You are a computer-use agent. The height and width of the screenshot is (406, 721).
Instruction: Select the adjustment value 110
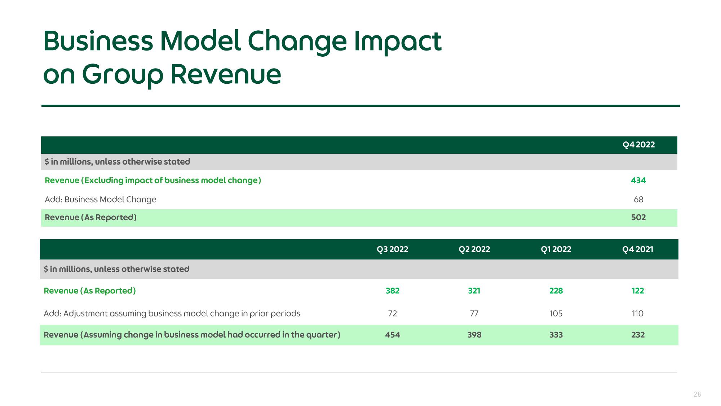[x=638, y=314]
